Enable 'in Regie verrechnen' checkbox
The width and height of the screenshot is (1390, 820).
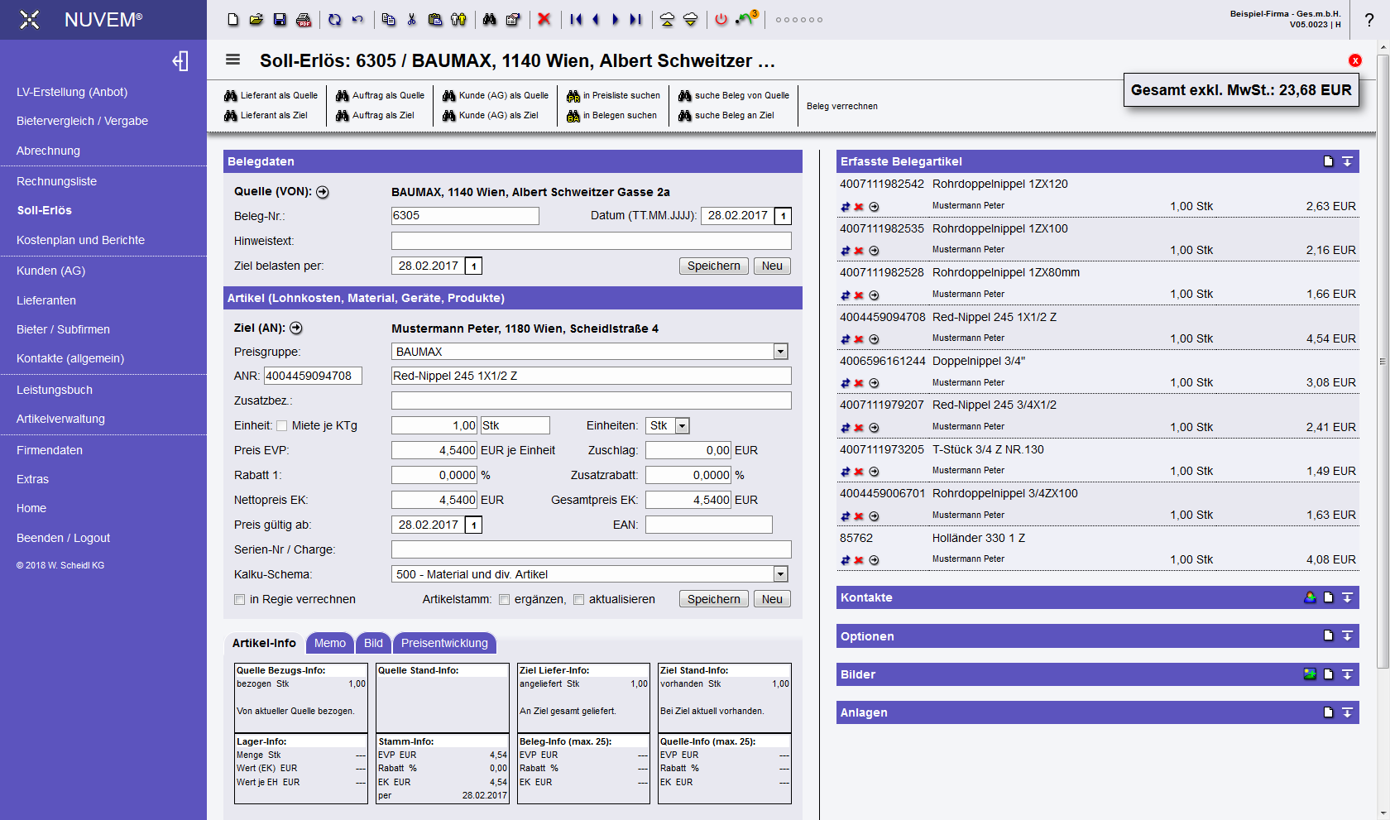click(240, 600)
